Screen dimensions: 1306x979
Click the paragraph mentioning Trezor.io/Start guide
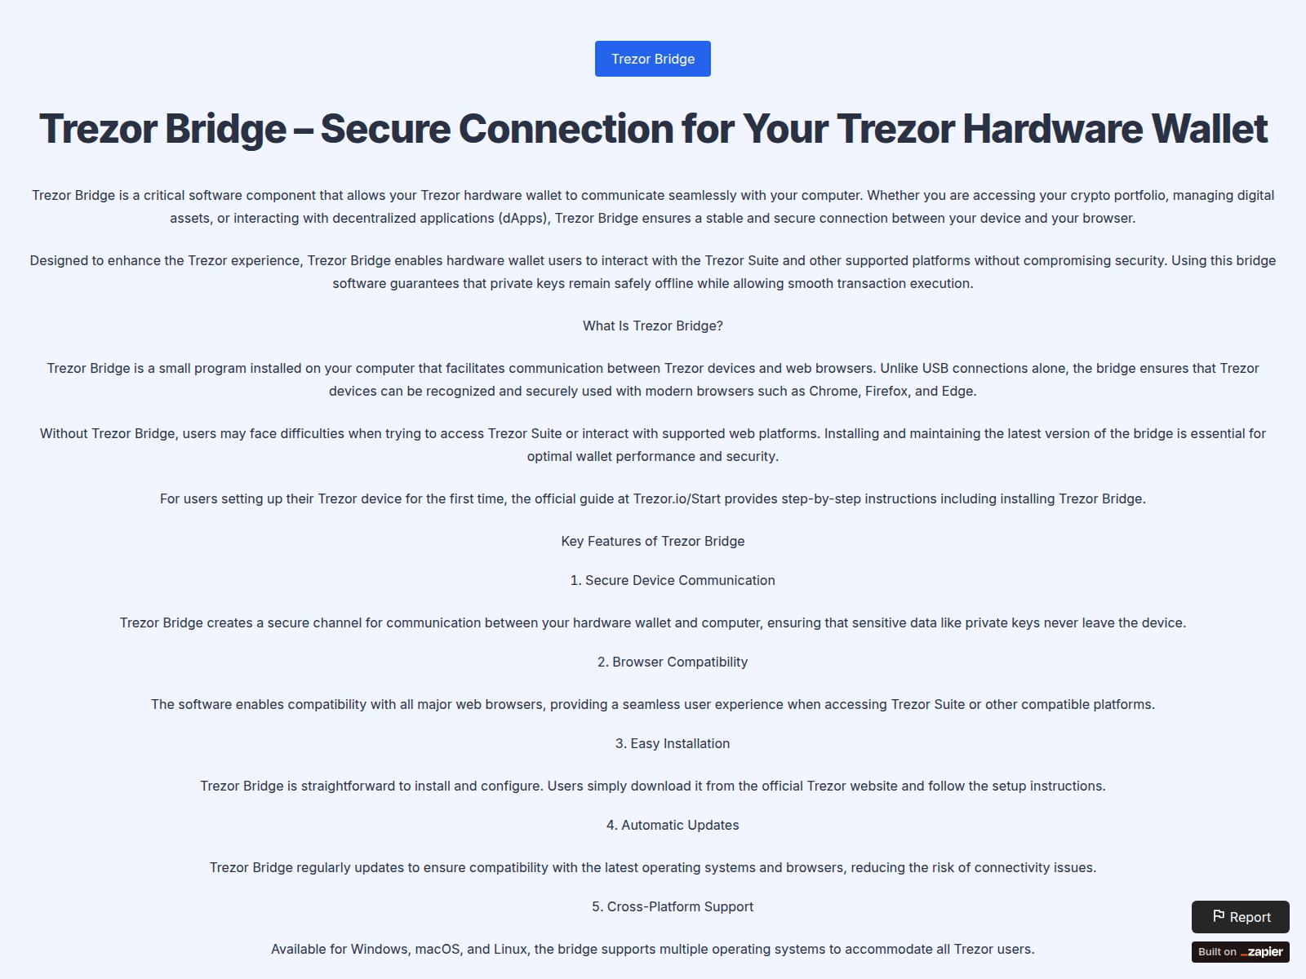[653, 498]
